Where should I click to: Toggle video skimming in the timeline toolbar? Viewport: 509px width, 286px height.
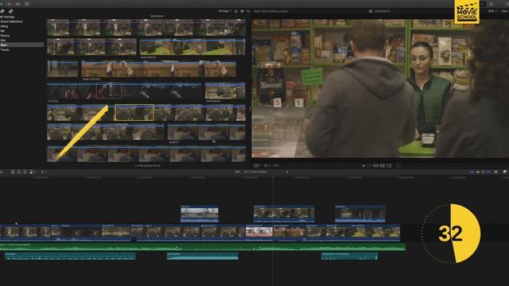click(x=472, y=172)
